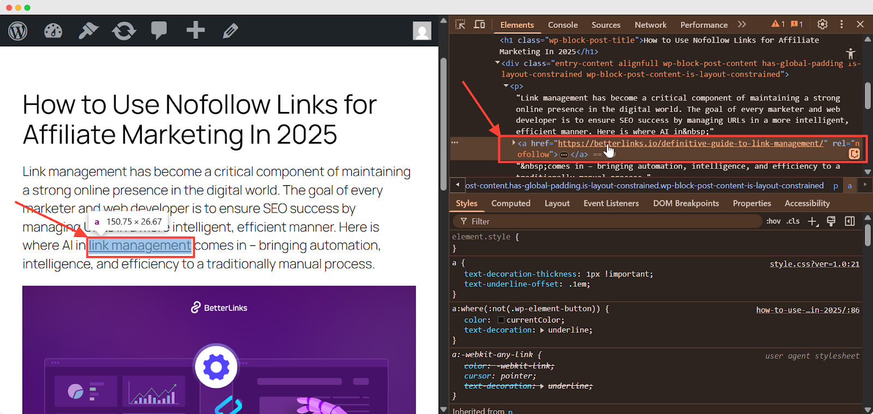Viewport: 873px width, 414px height.
Task: Click the plus New content icon
Action: tap(195, 30)
